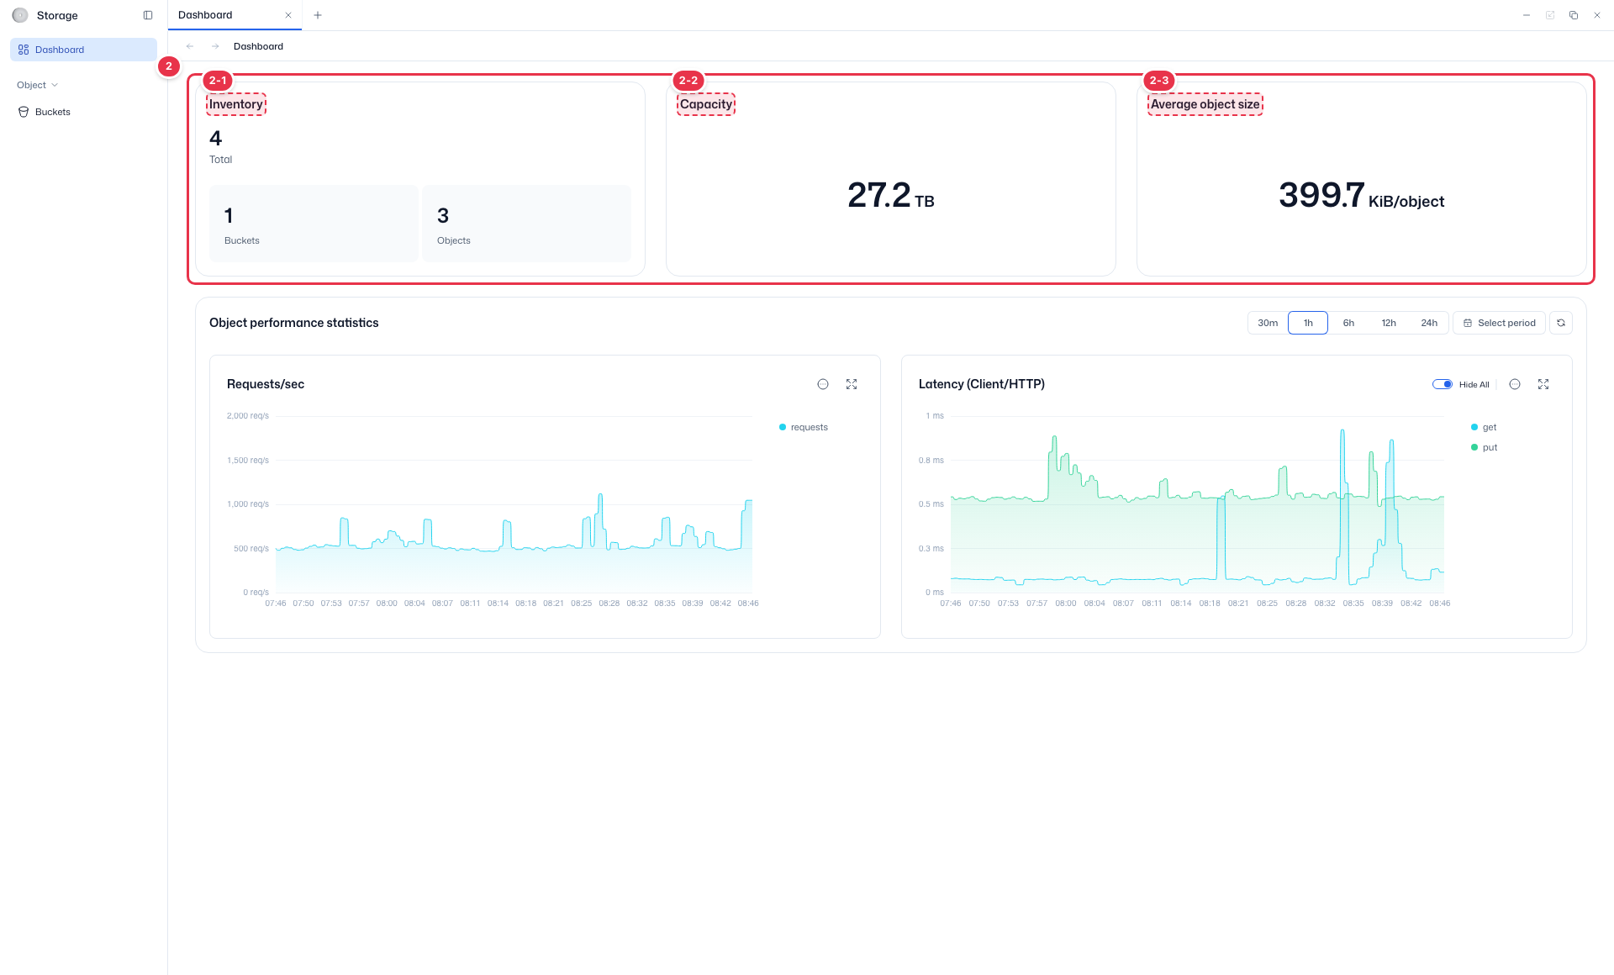Toggle the requests legend series
The image size is (1614, 975).
click(x=804, y=427)
